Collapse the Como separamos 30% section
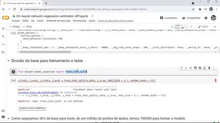 tap(8, 119)
